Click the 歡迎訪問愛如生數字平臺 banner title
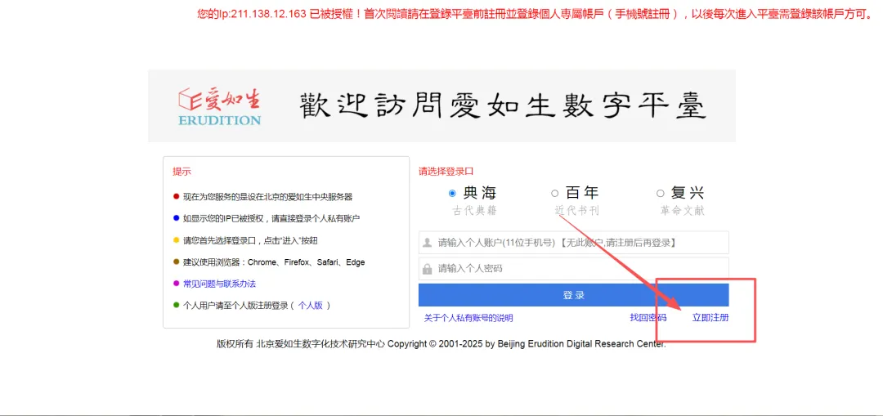The image size is (883, 416). (502, 105)
